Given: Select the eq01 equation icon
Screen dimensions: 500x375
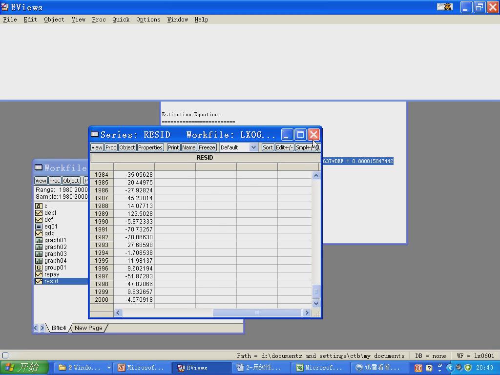Looking at the screenshot, I should click(39, 227).
